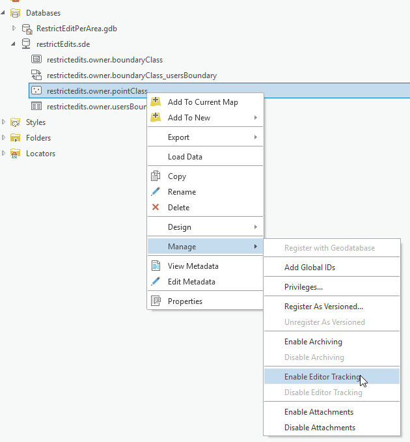Click the Rename pencil icon

click(x=156, y=192)
